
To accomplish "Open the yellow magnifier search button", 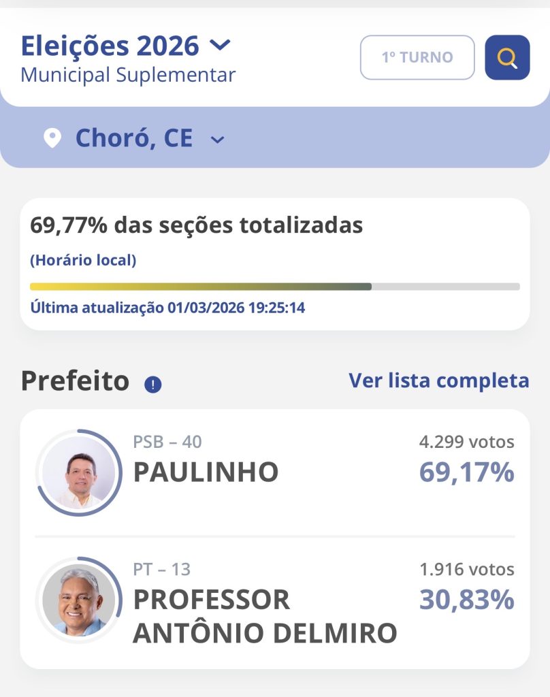I will [507, 57].
